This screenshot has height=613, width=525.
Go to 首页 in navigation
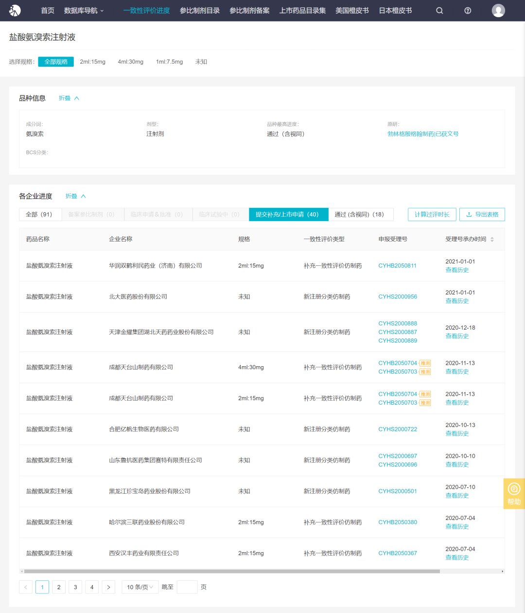click(x=48, y=11)
